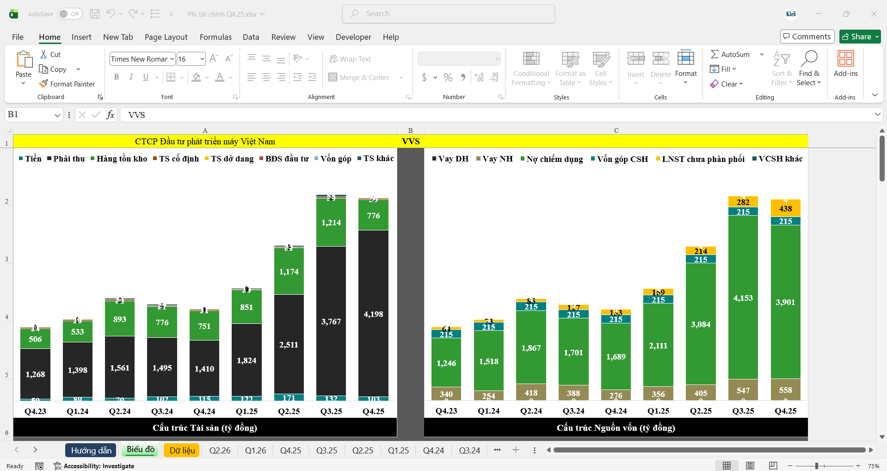
Task: Click the Comments button
Action: (807, 37)
